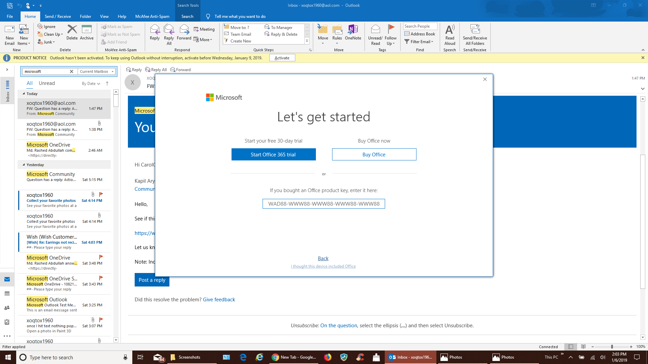The image size is (648, 364).
Task: Toggle flag on Wish Customer email
Action: pos(101,236)
